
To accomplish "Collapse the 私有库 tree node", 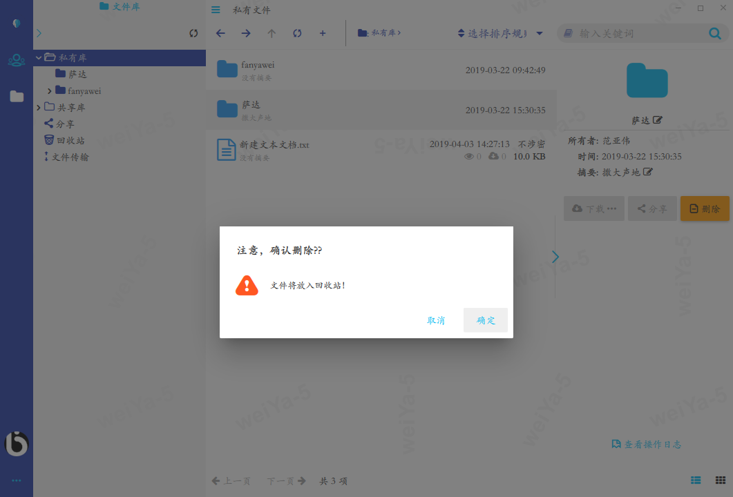I will tap(39, 57).
